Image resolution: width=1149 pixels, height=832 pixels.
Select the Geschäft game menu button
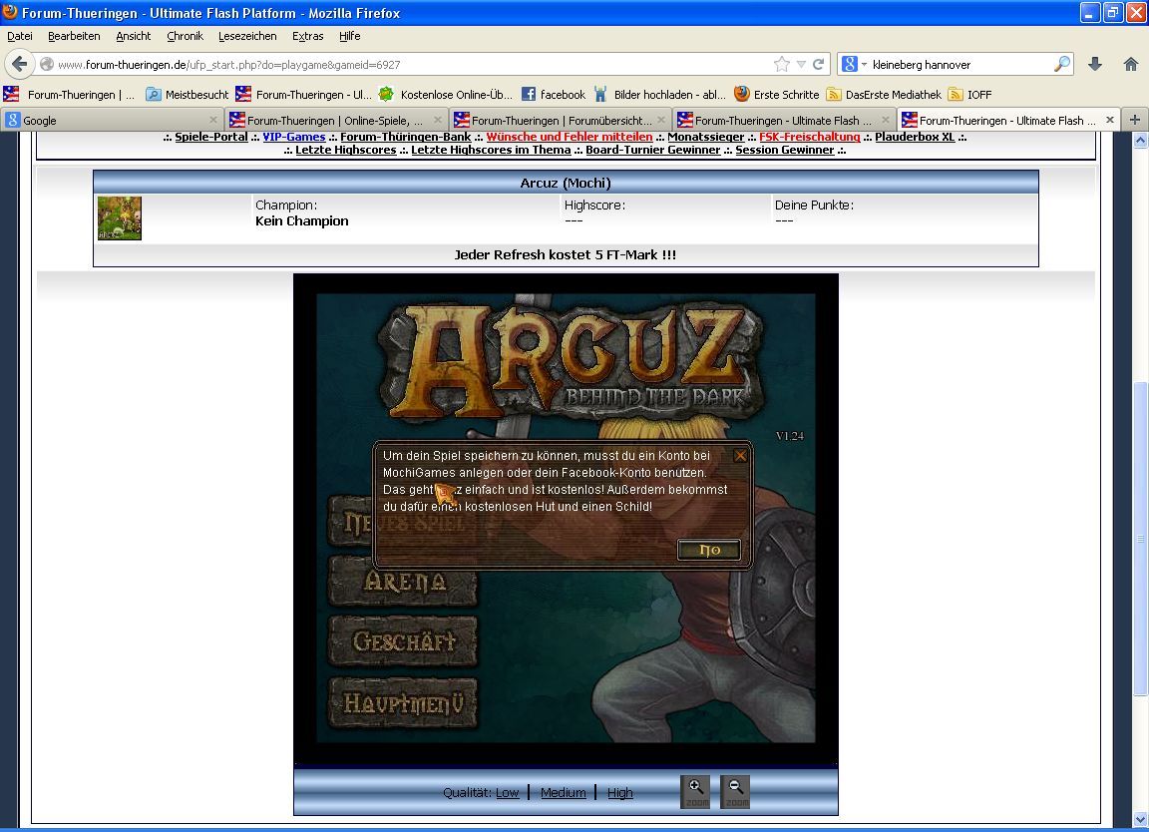(x=404, y=641)
